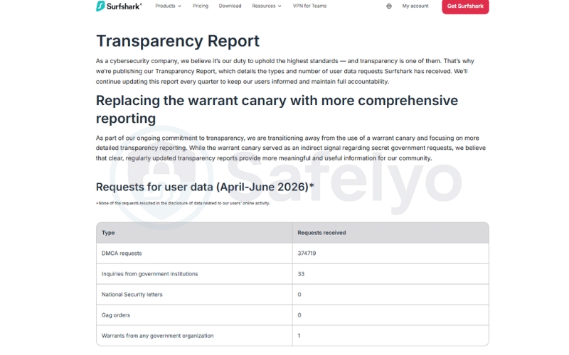Select the Transparency Report heading
569x355 pixels.
[x=178, y=40]
